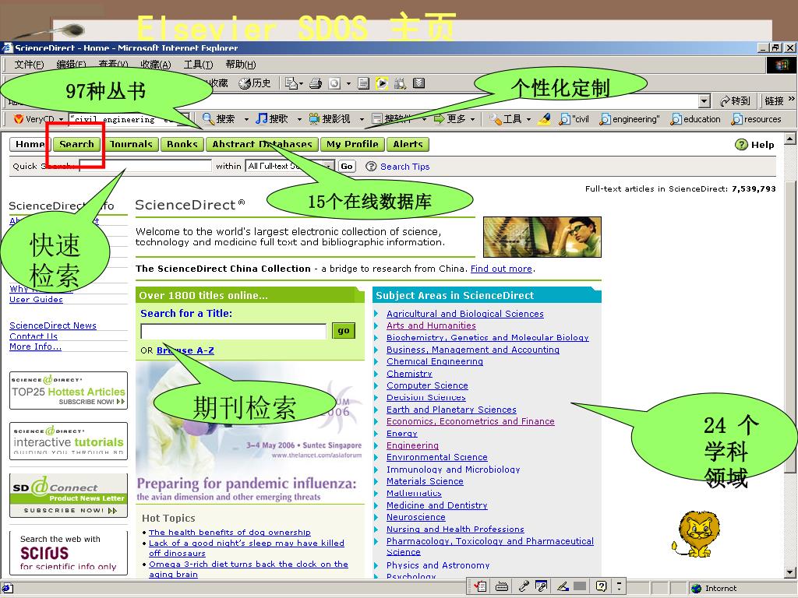Expand the 链接 links bar chevron
The height and width of the screenshot is (598, 798).
click(x=792, y=99)
